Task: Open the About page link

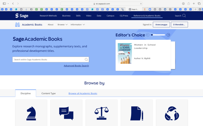Action: click(50, 24)
